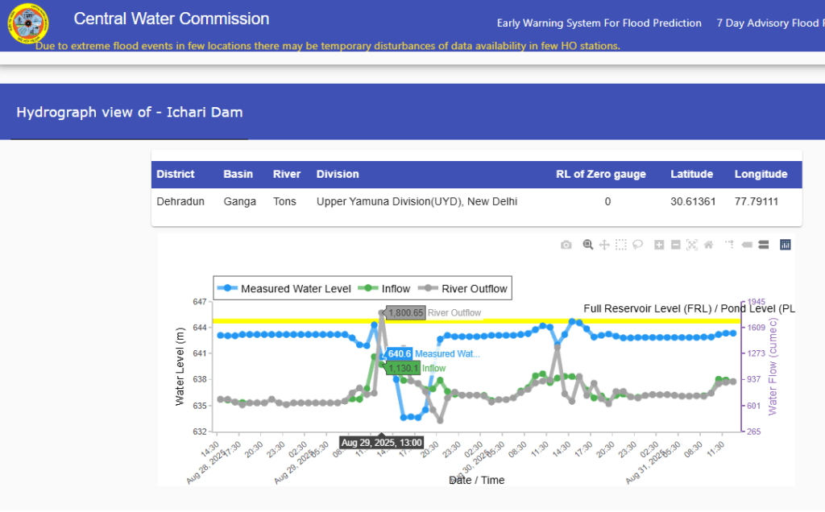Click the camera download plot icon
Image resolution: width=825 pixels, height=512 pixels.
pyautogui.click(x=566, y=245)
